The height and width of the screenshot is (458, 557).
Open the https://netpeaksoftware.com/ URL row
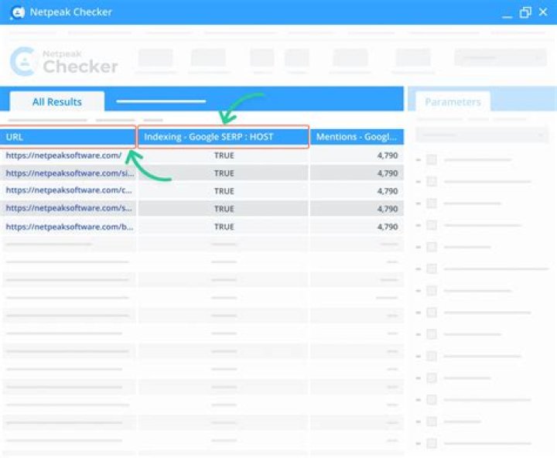click(63, 156)
